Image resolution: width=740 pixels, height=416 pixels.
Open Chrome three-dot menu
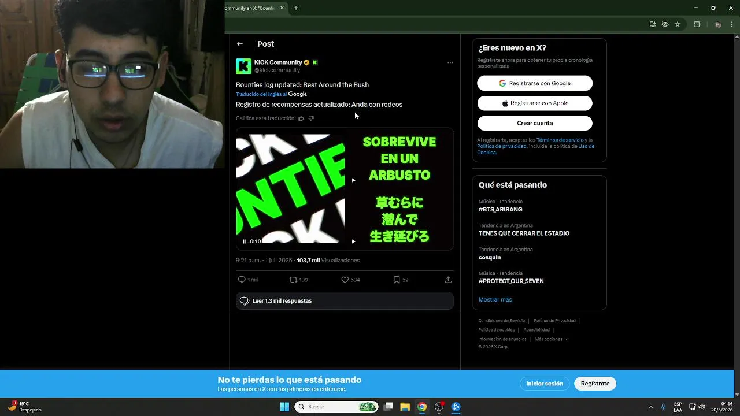click(732, 24)
